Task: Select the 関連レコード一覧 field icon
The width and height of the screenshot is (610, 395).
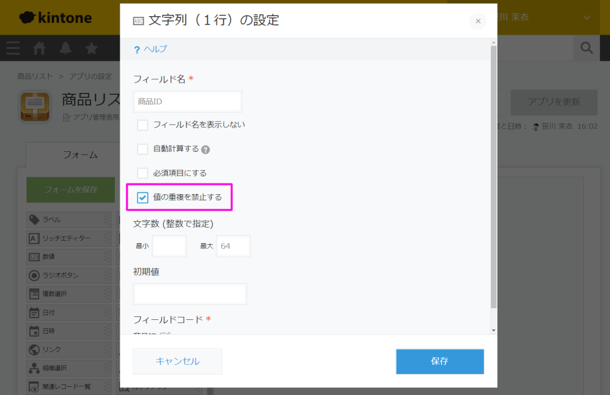Action: (34, 387)
